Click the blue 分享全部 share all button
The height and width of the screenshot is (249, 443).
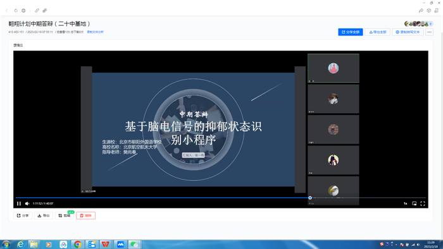[x=351, y=32]
